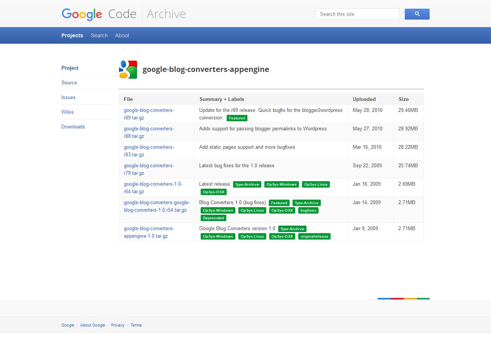The image size is (491, 339).
Task: Click Type-Archive label in the appengine-1.0 row
Action: 292,229
